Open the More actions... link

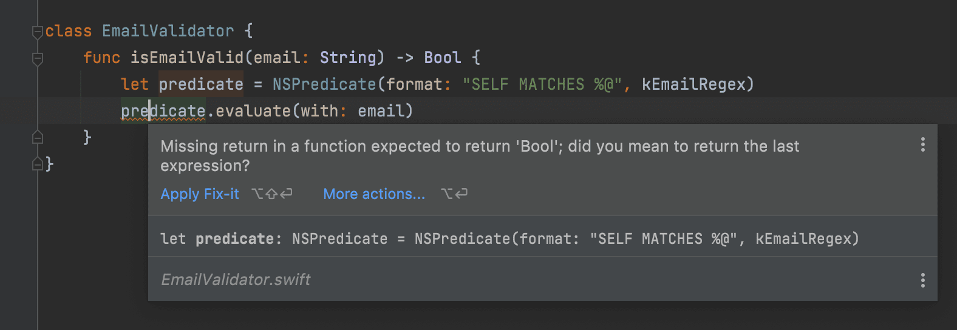pyautogui.click(x=374, y=194)
